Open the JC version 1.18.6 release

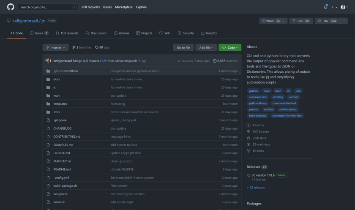pos(263,175)
